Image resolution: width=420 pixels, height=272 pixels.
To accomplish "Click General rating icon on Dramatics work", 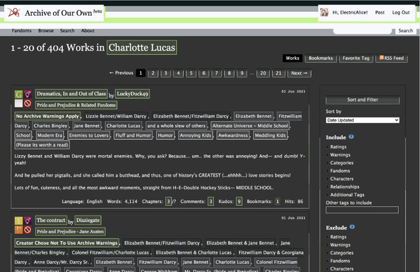I will pyautogui.click(x=18, y=94).
